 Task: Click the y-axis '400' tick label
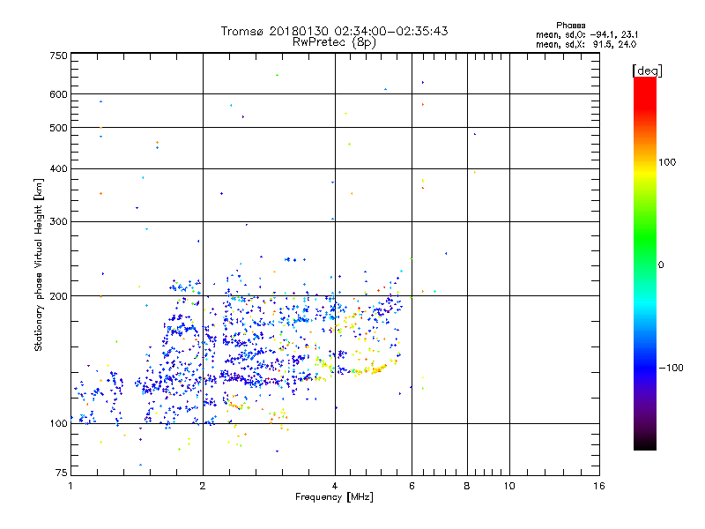pyautogui.click(x=58, y=169)
